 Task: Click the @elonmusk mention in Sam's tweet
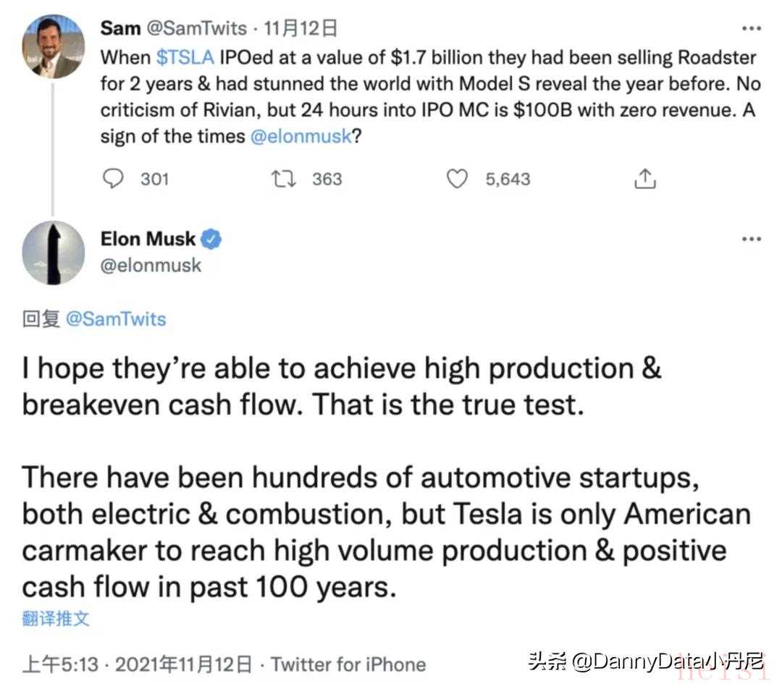click(300, 135)
